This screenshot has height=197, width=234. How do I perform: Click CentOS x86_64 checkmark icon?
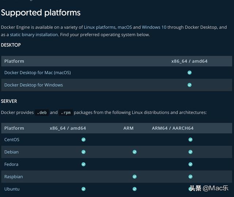pos(84,140)
